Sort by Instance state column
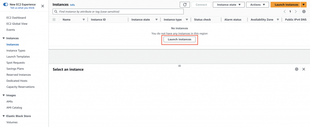The image size is (310, 127). pos(157,20)
